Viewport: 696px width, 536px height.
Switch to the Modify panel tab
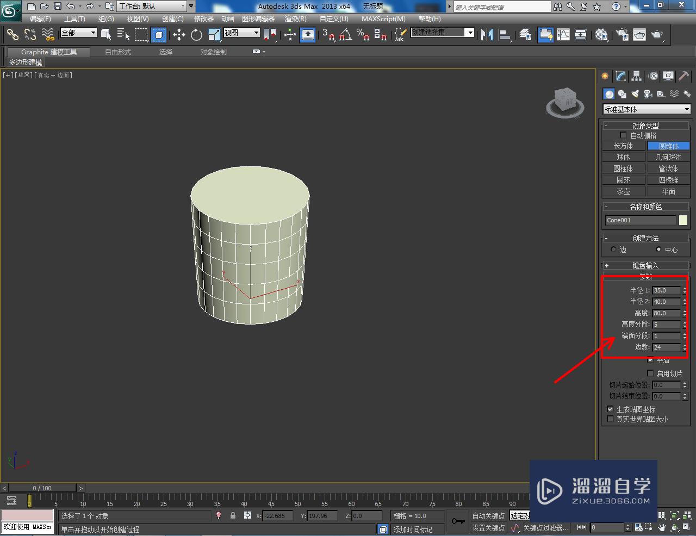tap(620, 76)
